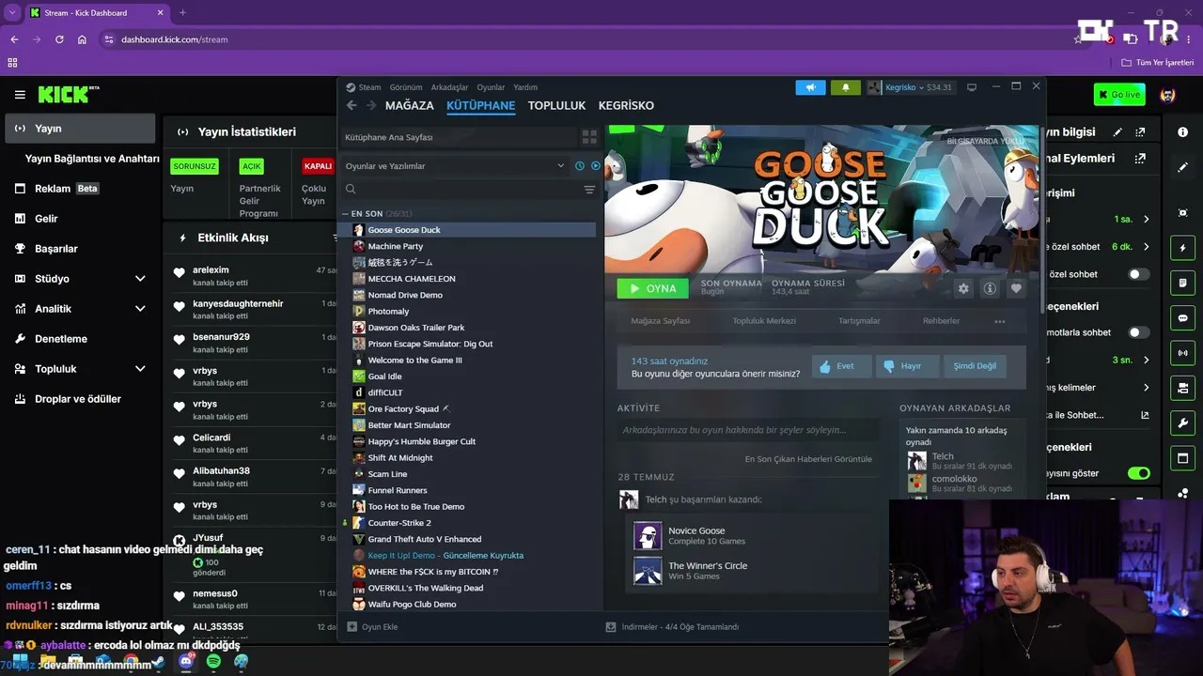Open the Kick account avatar menu
This screenshot has width=1203, height=676.
[1168, 95]
